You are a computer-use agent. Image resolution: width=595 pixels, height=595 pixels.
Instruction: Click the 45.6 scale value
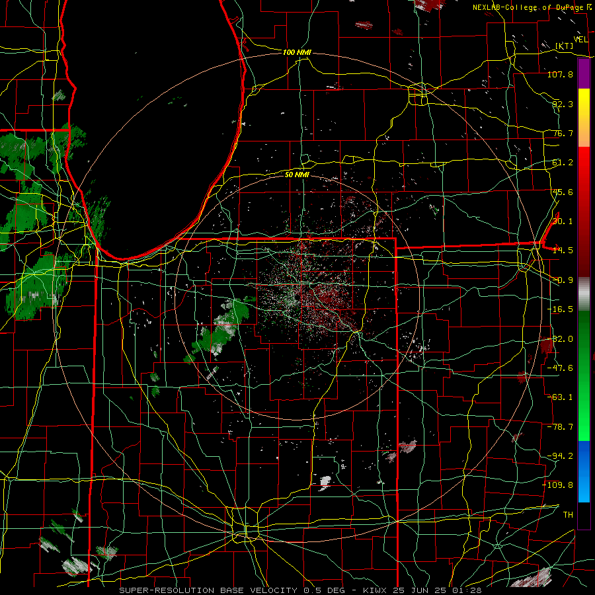click(563, 192)
